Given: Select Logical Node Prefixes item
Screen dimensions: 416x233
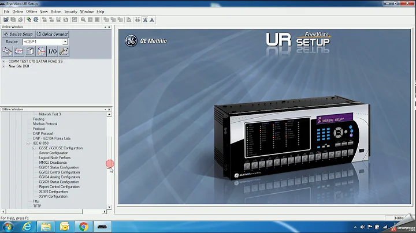Looking at the screenshot, I should pos(55,158).
